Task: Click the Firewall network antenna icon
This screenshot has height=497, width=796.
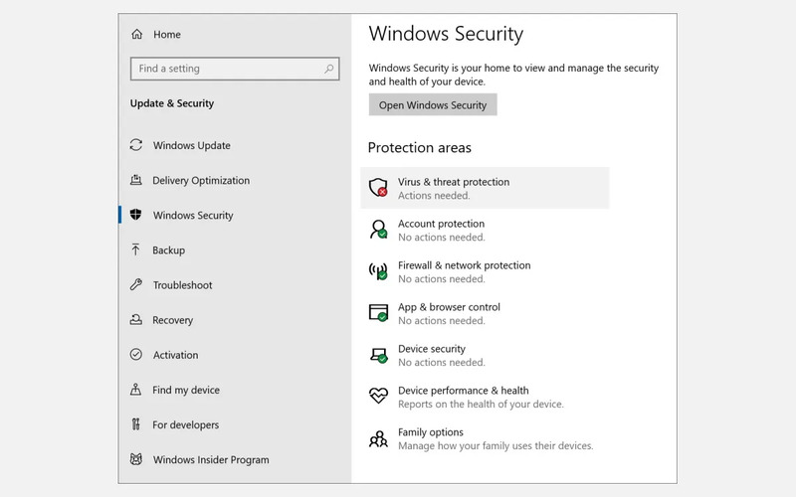Action: (x=378, y=270)
